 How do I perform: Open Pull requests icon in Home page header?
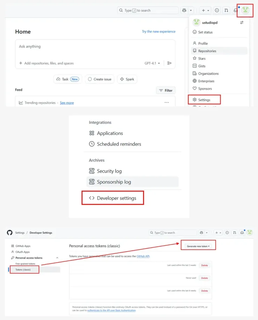click(226, 10)
